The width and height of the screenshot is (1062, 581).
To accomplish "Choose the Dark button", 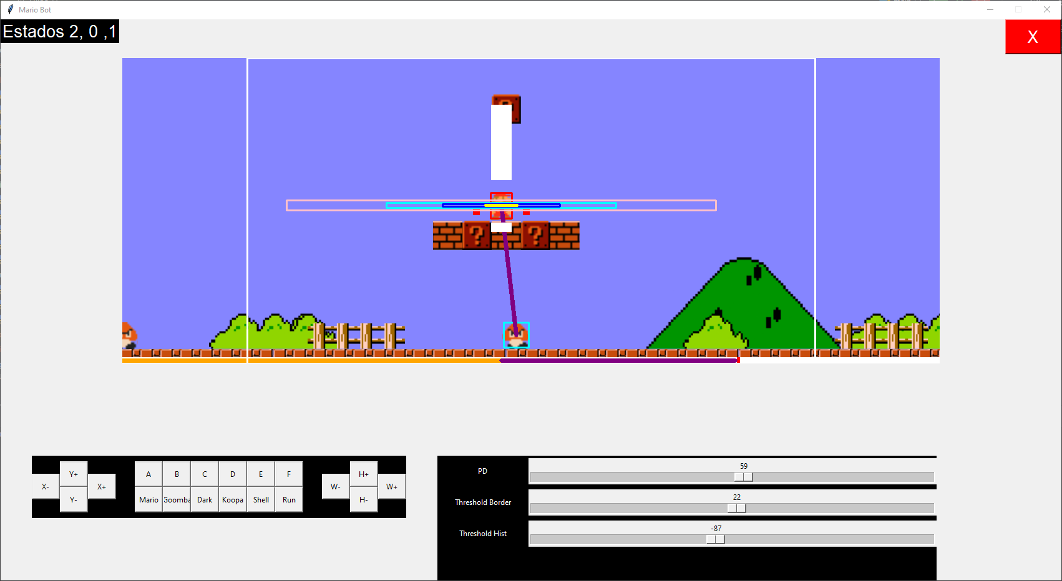I will pos(205,500).
